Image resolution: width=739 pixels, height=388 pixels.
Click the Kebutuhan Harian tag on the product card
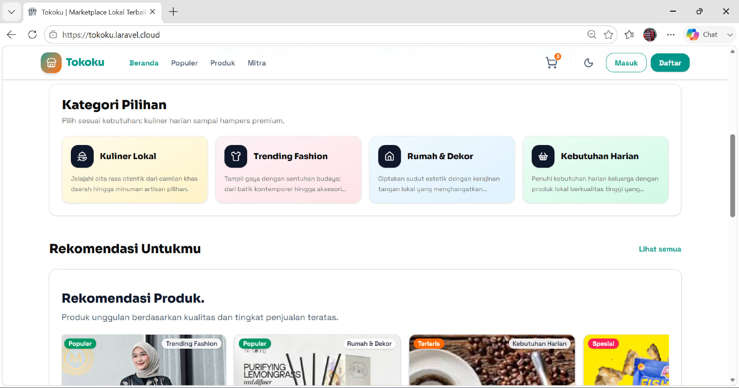pos(539,343)
